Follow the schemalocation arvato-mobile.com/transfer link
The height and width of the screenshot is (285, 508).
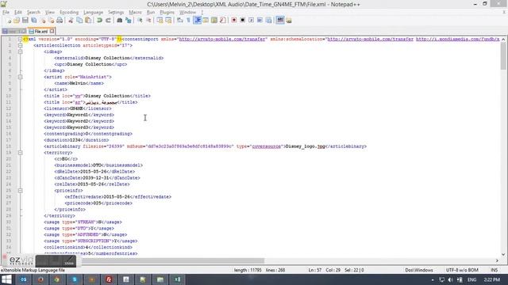tap(371, 39)
